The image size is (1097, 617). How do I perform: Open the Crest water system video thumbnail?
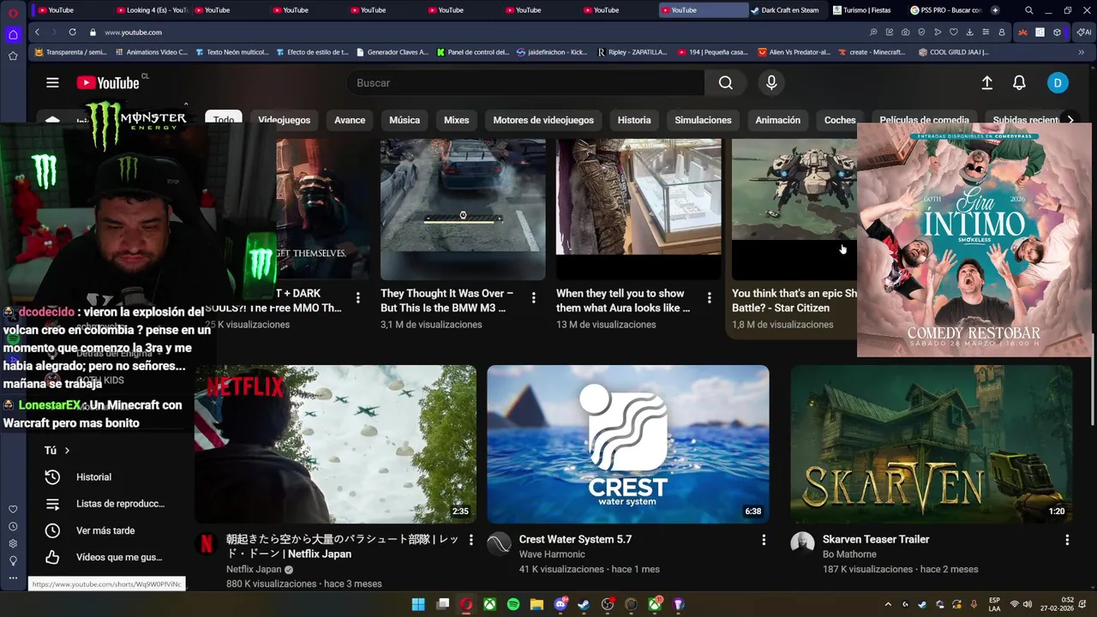pyautogui.click(x=628, y=444)
